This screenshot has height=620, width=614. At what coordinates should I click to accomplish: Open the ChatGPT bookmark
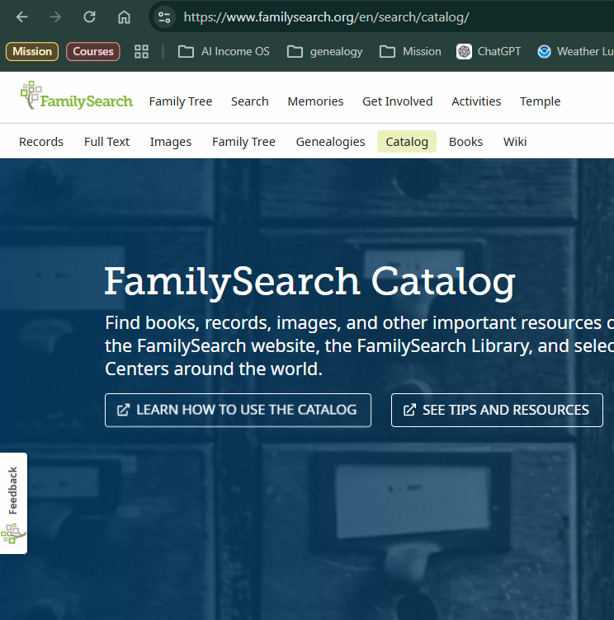point(488,51)
